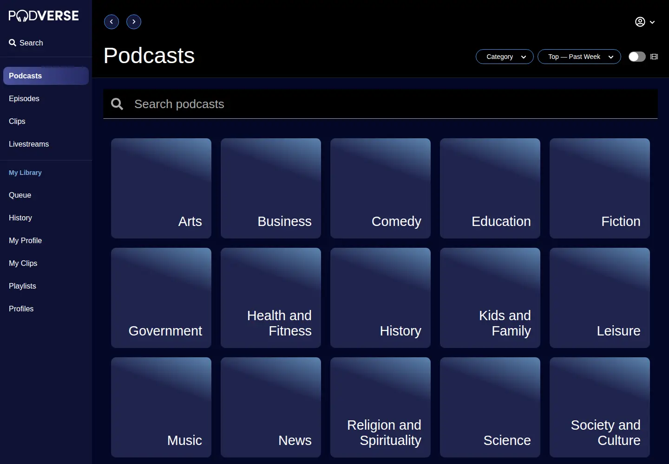The width and height of the screenshot is (669, 464).
Task: Select the Society and Culture tile
Action: point(600,407)
